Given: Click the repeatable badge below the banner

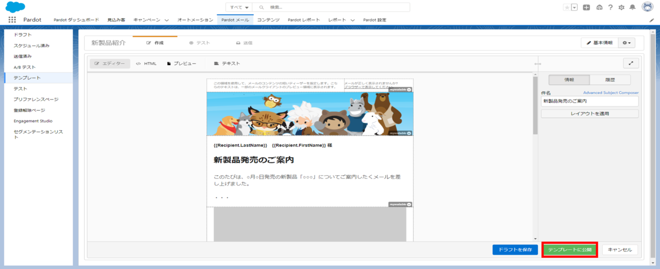Looking at the screenshot, I should 400,133.
